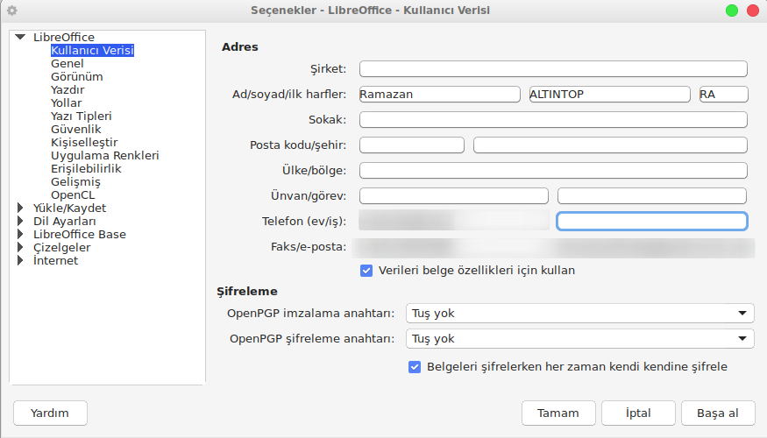Screen dimensions: 767x438
Task: Select Görünüm in options tree
Action: click(x=77, y=77)
